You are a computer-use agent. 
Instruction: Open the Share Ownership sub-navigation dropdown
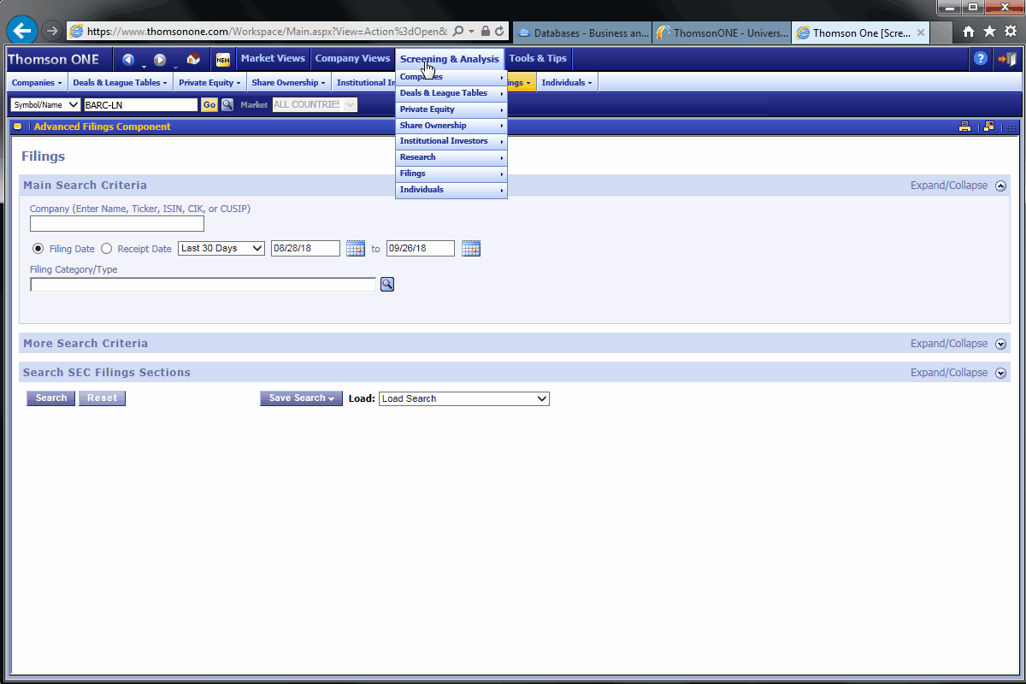coord(289,83)
